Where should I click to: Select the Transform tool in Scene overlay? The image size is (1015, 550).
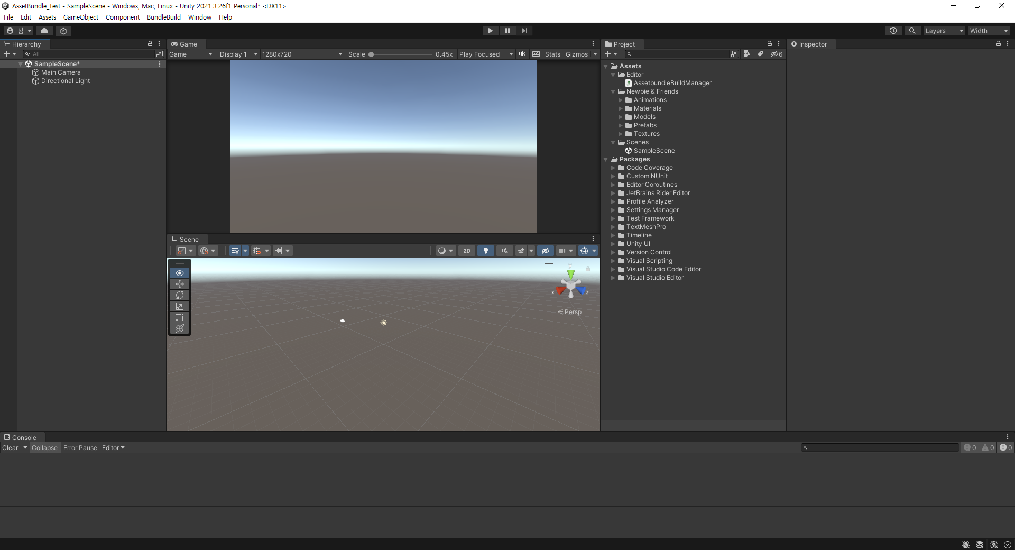[180, 328]
